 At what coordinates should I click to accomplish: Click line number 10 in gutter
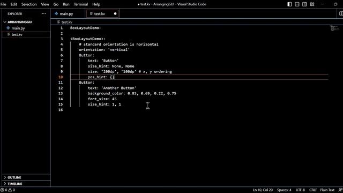(61, 77)
